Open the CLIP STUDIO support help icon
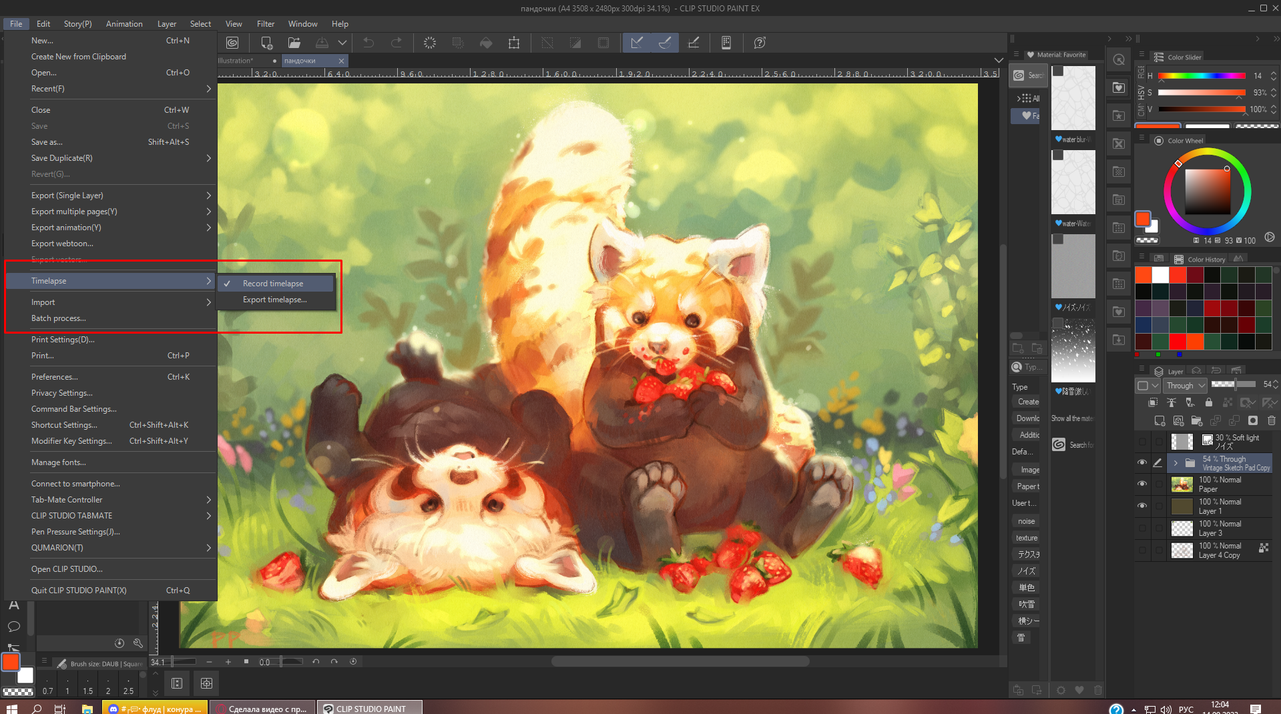This screenshot has width=1281, height=714. click(x=760, y=43)
